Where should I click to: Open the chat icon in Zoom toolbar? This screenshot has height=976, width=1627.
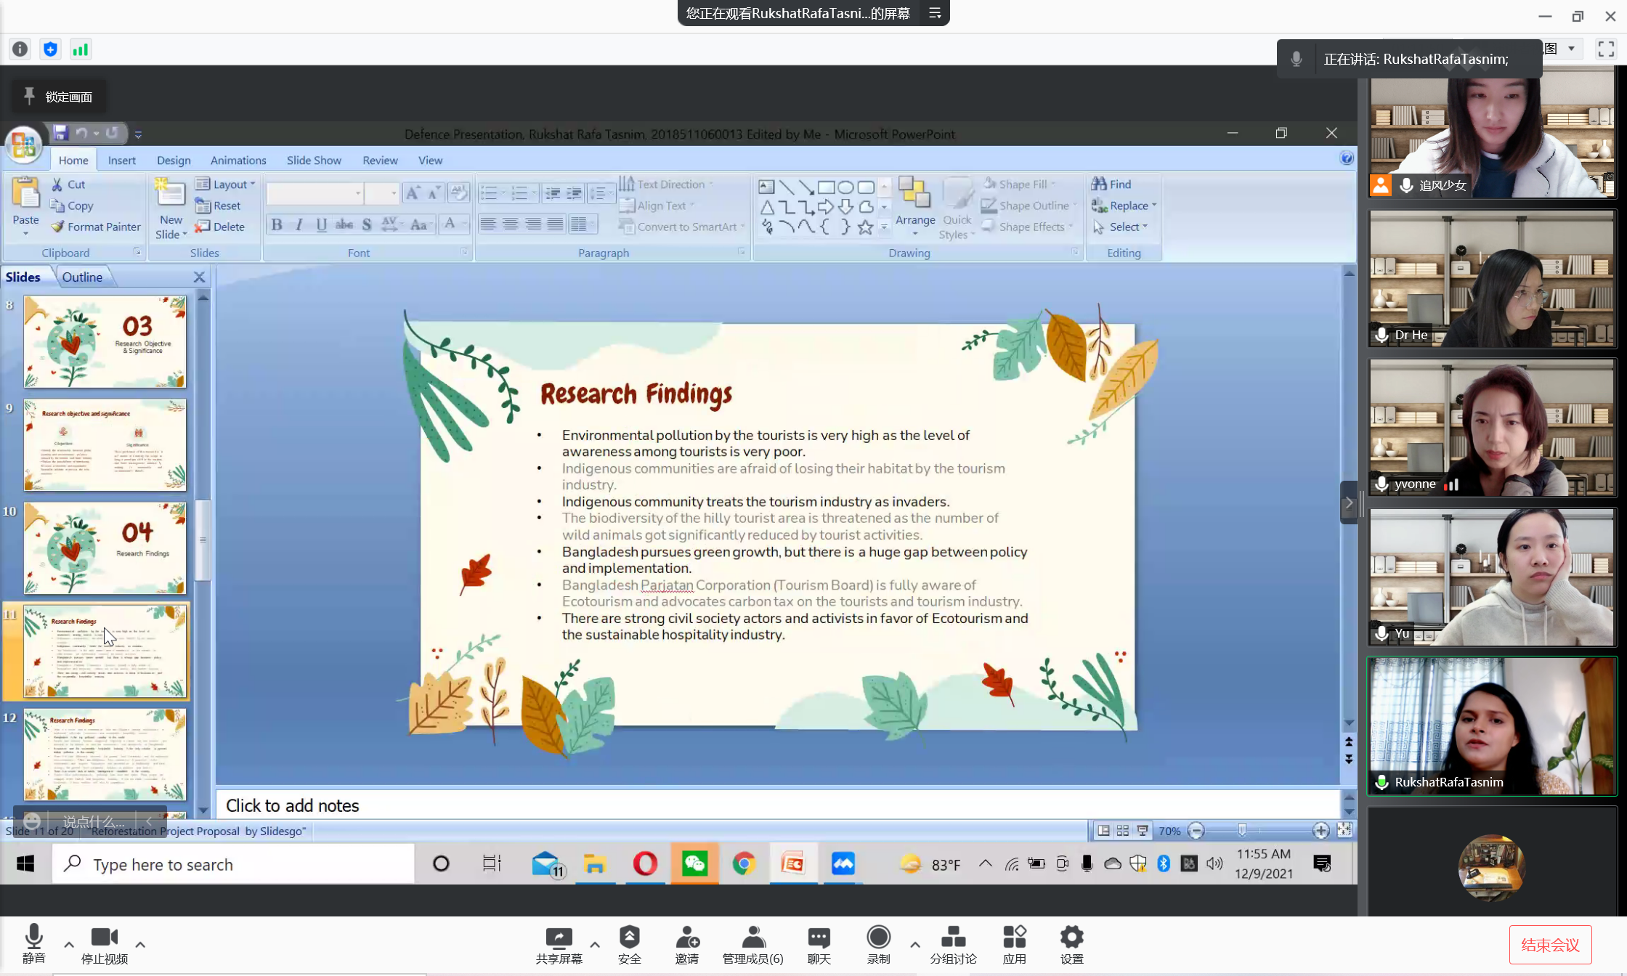click(x=819, y=938)
